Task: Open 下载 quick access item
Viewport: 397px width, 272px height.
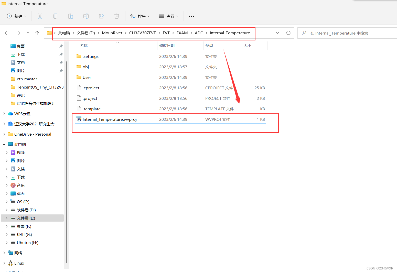Action: point(21,55)
